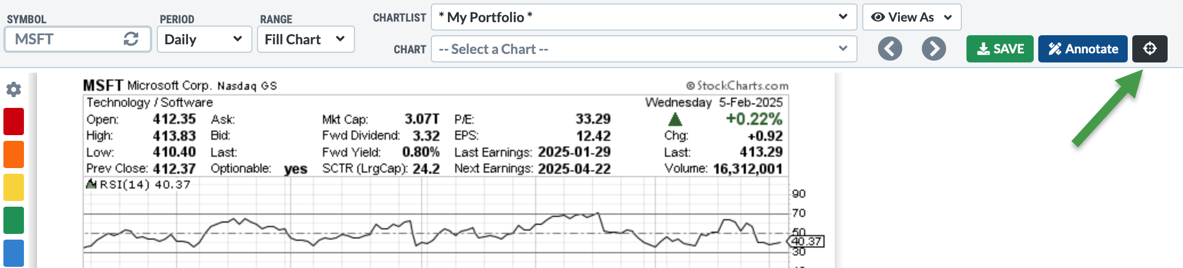Image resolution: width=1183 pixels, height=268 pixels.
Task: Click the blue Annotate button
Action: (x=1082, y=49)
